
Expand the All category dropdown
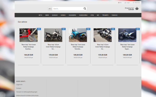(50, 9)
